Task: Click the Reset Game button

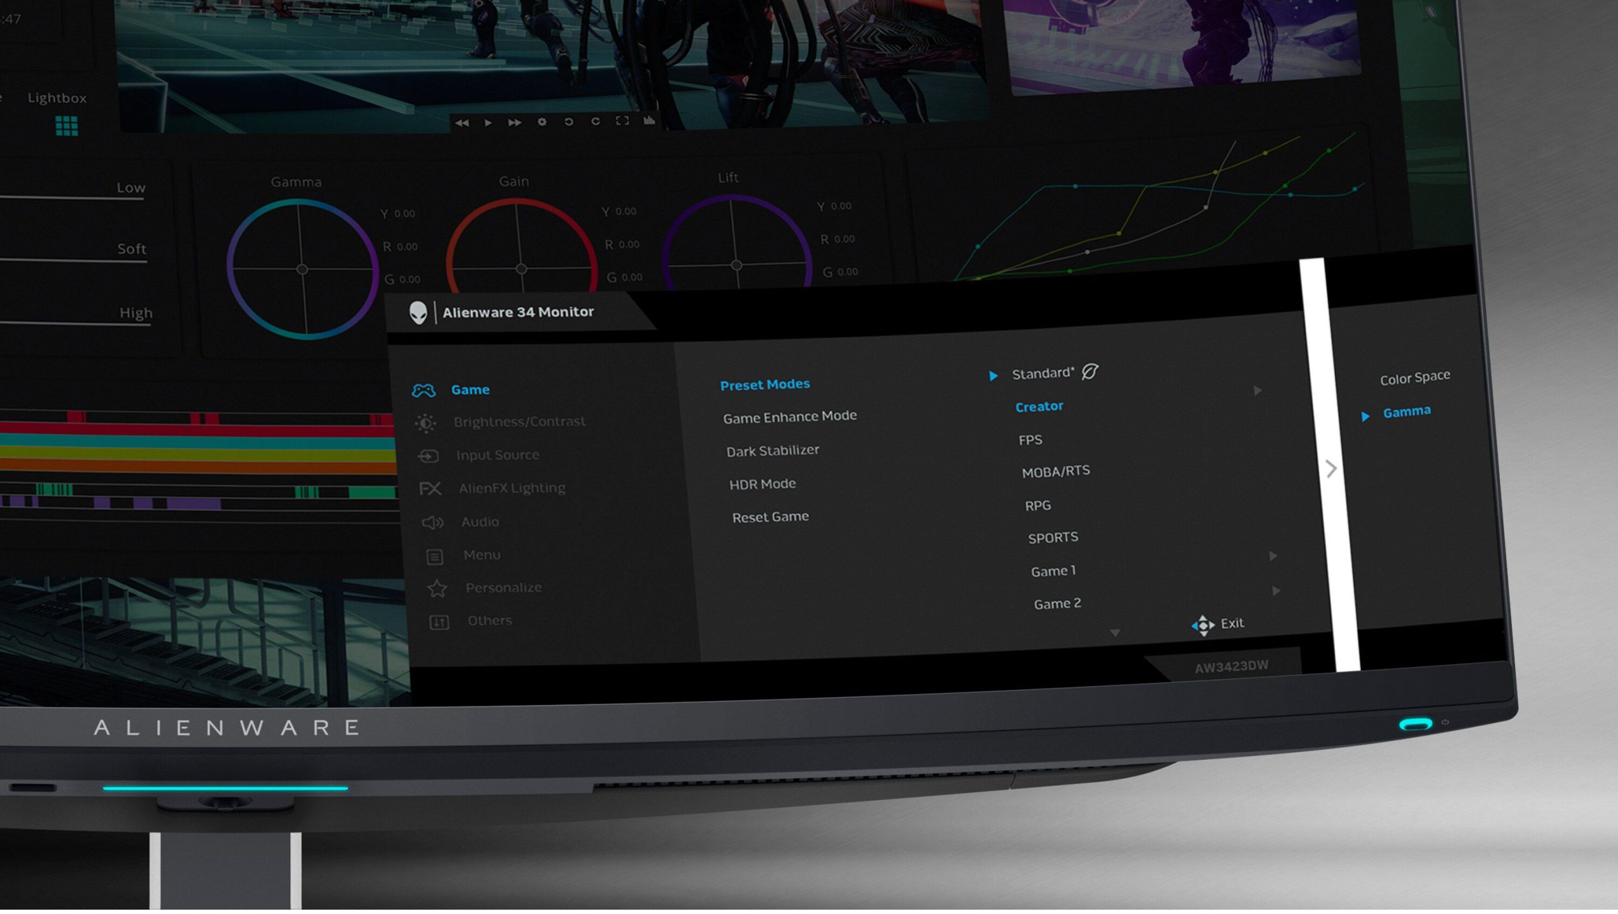Action: click(x=771, y=517)
